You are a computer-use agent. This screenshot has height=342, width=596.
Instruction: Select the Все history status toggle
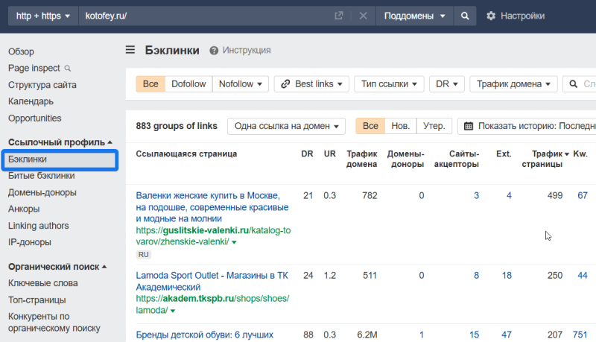click(370, 126)
